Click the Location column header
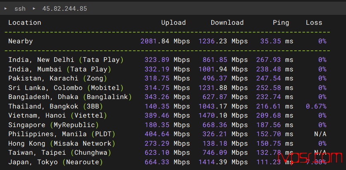The height and width of the screenshot is (170, 346). point(25,23)
